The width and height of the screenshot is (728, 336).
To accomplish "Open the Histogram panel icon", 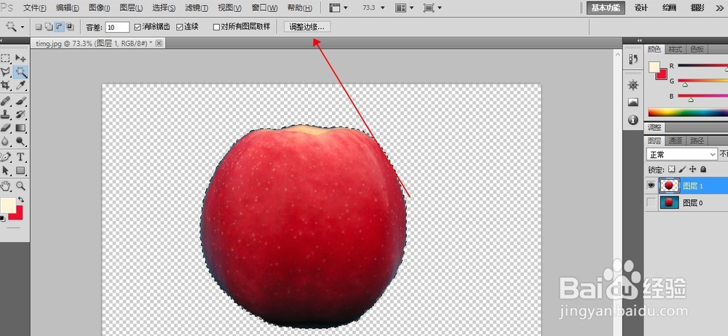I will pyautogui.click(x=633, y=102).
